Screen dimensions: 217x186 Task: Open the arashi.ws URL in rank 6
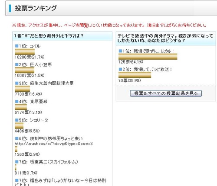tap(54, 144)
